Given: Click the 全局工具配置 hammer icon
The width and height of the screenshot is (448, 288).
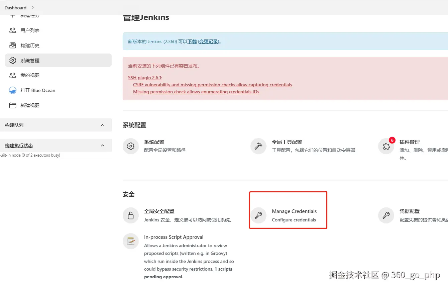Looking at the screenshot, I should pyautogui.click(x=258, y=146).
